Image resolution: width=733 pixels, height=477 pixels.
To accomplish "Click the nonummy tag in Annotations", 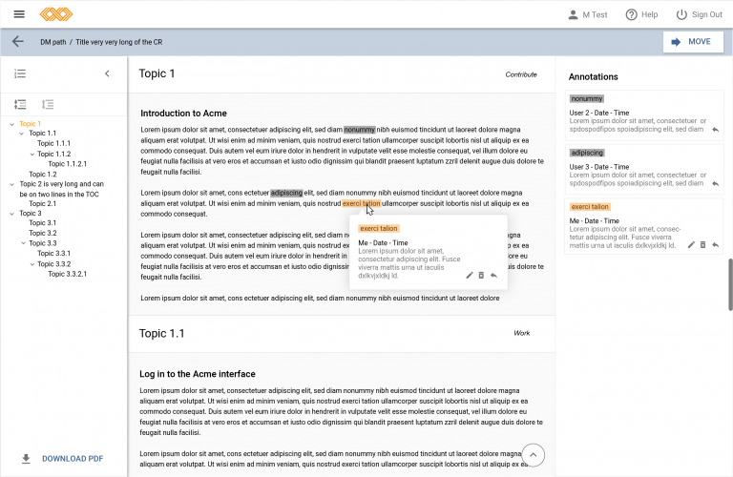I will 587,98.
